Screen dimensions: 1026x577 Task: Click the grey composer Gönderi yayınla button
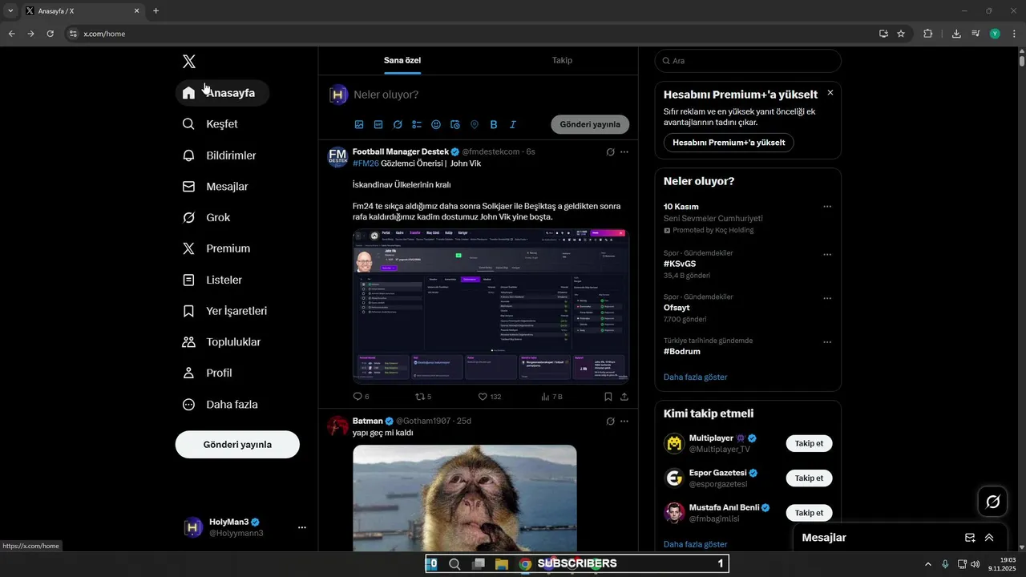tap(590, 125)
